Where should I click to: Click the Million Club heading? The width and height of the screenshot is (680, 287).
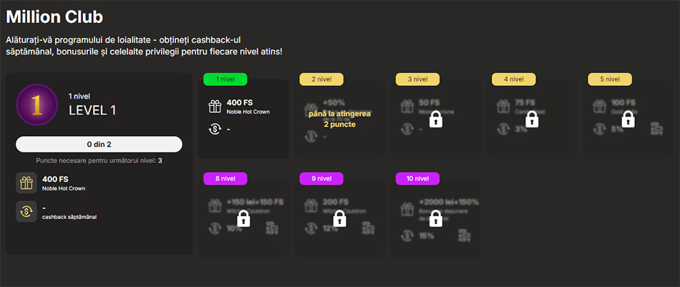pyautogui.click(x=54, y=17)
